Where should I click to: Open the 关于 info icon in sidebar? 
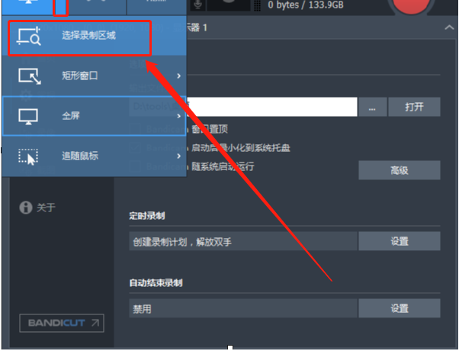[x=26, y=208]
